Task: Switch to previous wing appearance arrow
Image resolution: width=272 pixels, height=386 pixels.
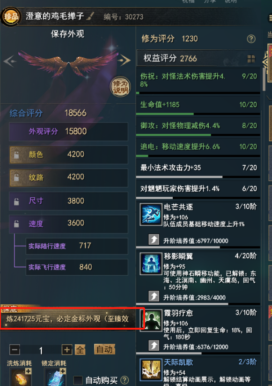Action: tap(10, 61)
